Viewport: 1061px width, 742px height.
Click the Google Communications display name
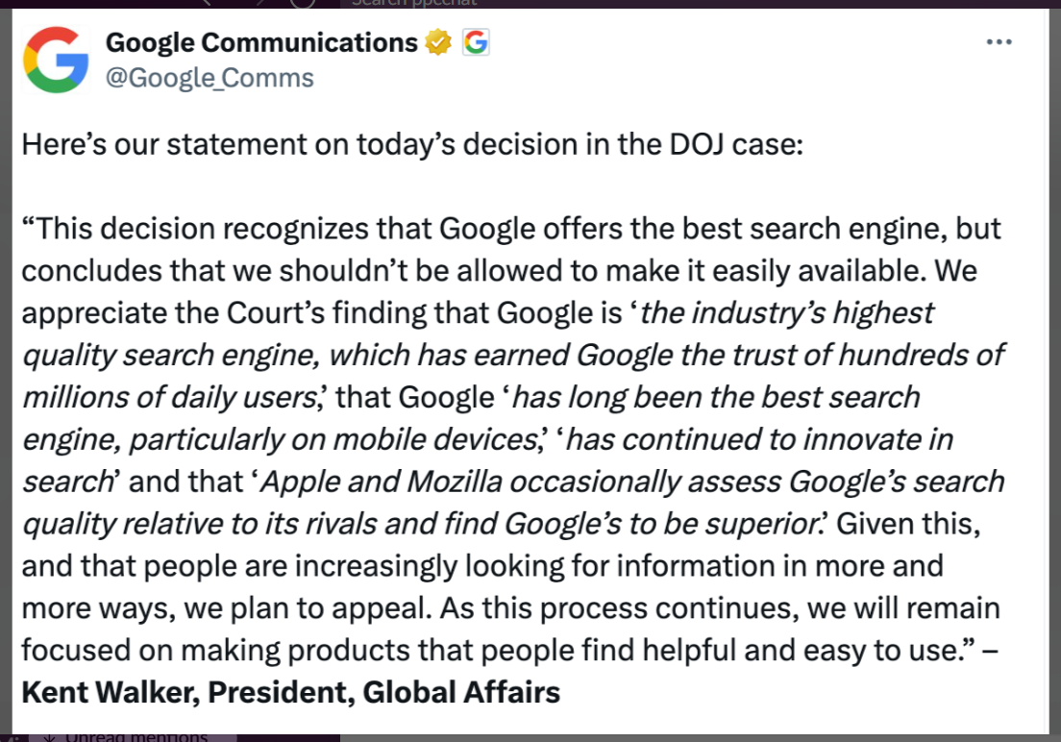point(261,42)
